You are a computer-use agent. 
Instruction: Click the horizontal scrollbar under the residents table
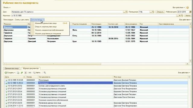[x=54, y=64]
